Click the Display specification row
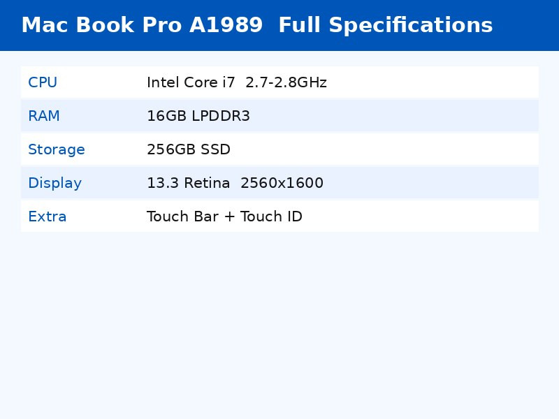 click(x=279, y=183)
